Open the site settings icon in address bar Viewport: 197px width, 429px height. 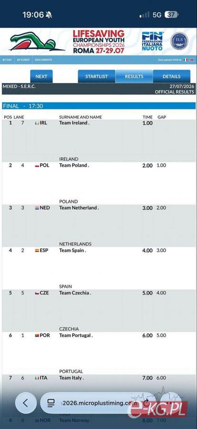click(x=51, y=403)
